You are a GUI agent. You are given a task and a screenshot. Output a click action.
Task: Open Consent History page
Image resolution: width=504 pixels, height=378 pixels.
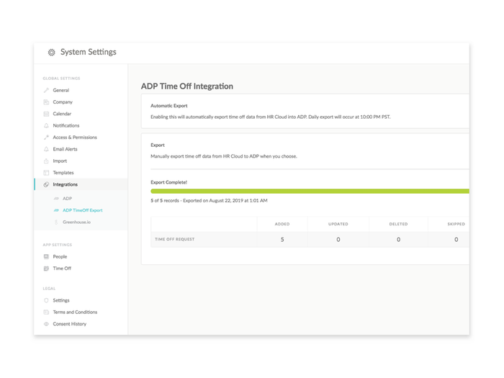point(69,324)
